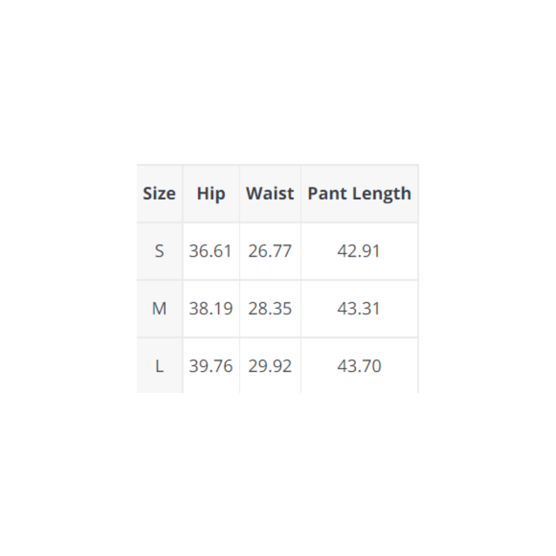This screenshot has height=556, width=556.
Task: Click the waist value 29.92
Action: [x=270, y=366]
